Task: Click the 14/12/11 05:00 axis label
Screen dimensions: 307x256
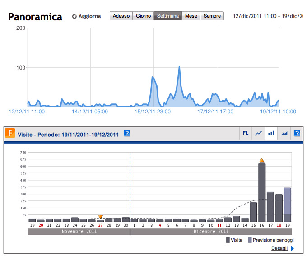Action: (90, 112)
